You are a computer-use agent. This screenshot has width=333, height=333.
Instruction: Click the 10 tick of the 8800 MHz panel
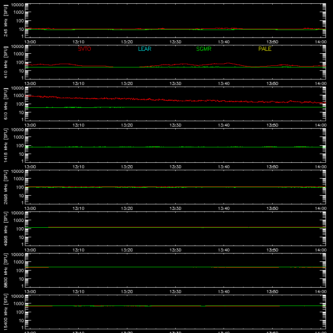[21, 279]
